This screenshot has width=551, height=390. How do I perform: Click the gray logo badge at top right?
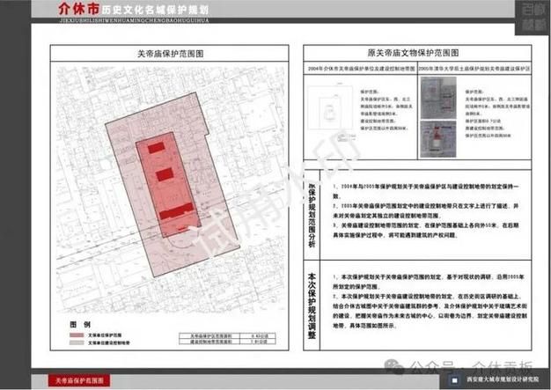click(x=533, y=18)
